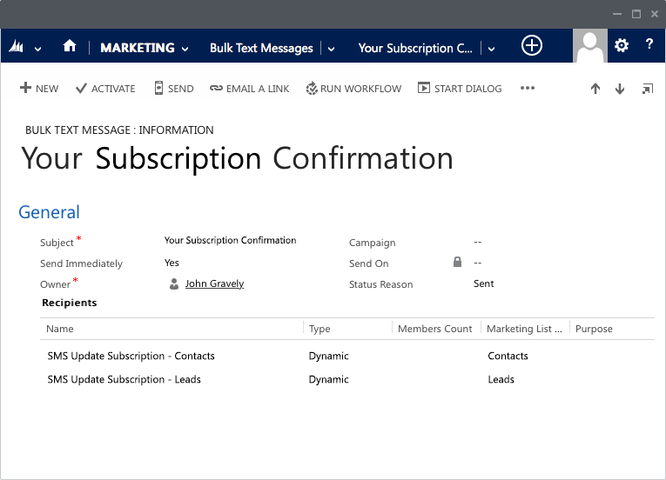Click the user profile avatar

[x=590, y=45]
